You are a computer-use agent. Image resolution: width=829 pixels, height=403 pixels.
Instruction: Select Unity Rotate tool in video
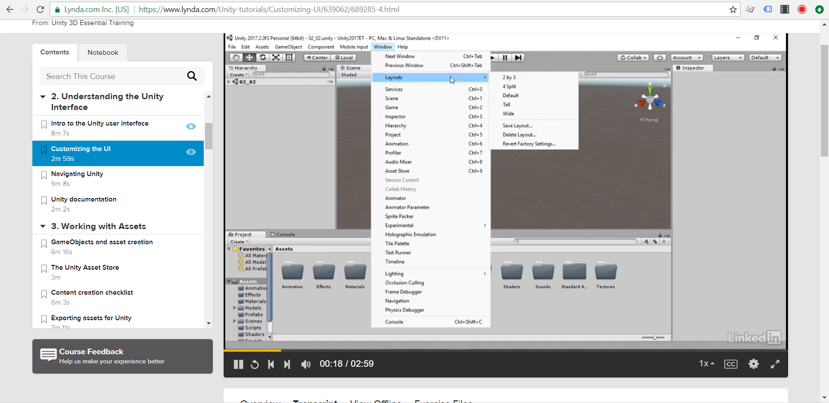point(263,57)
